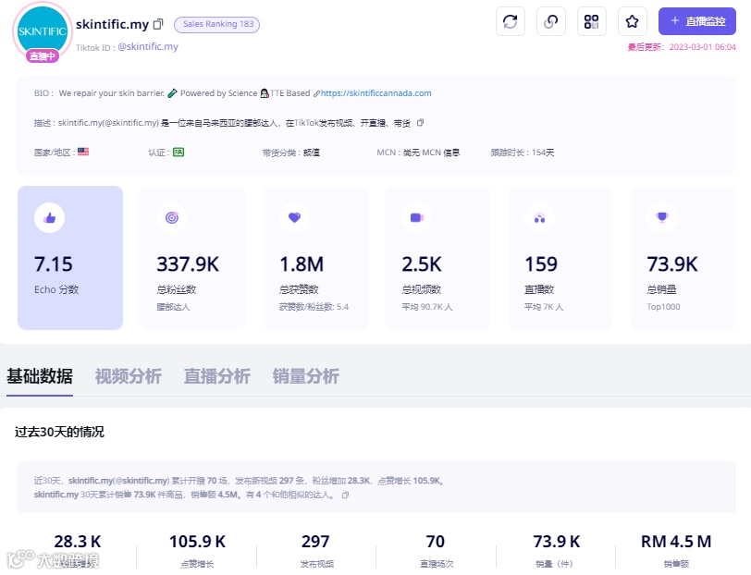Select the 1.8M 总获赞数 card

[315, 258]
